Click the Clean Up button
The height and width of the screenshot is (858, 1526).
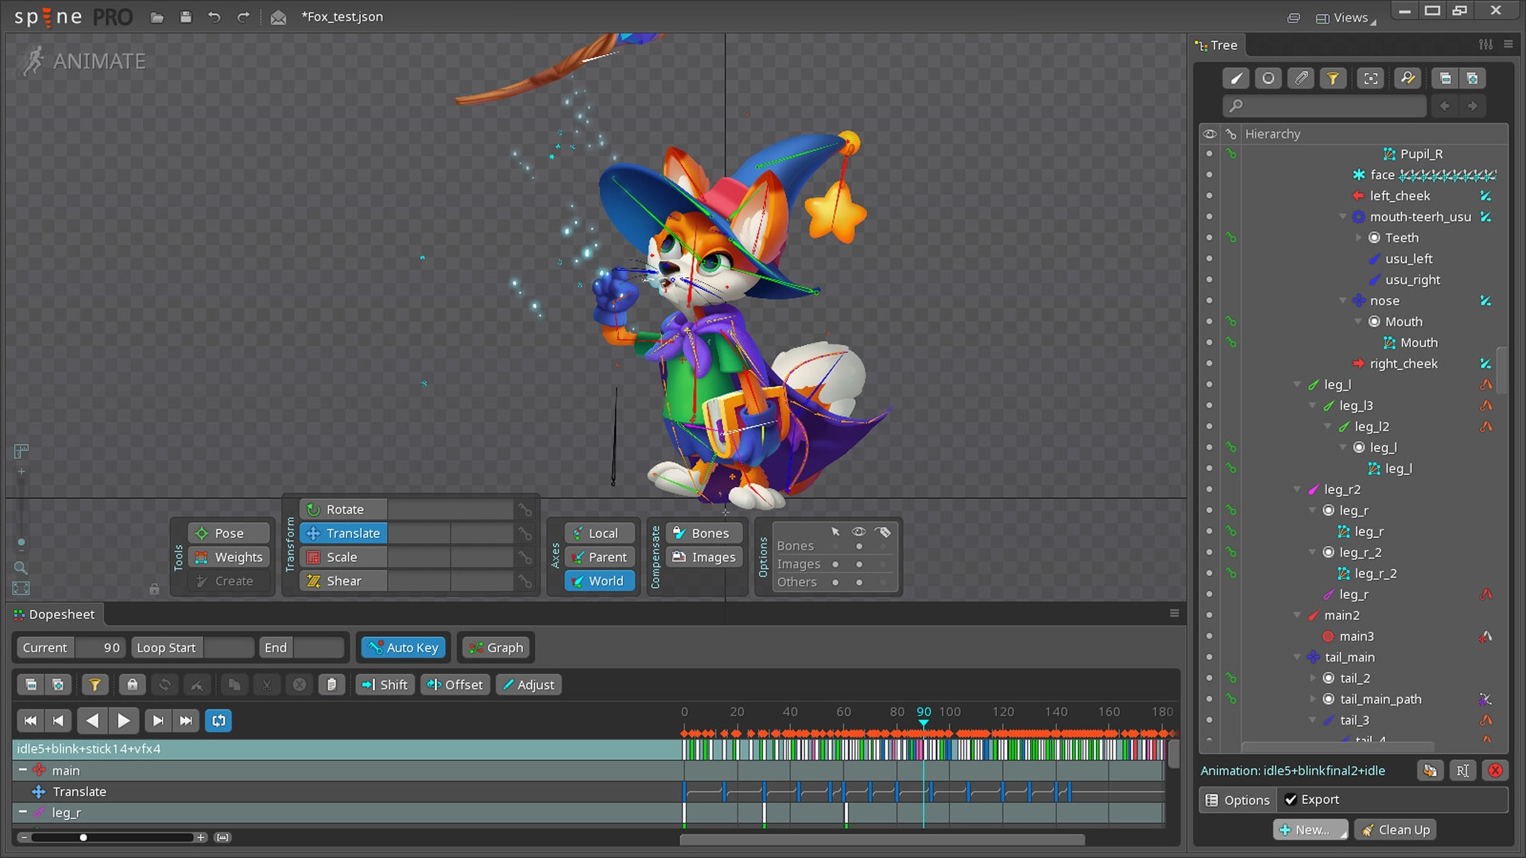(1396, 830)
